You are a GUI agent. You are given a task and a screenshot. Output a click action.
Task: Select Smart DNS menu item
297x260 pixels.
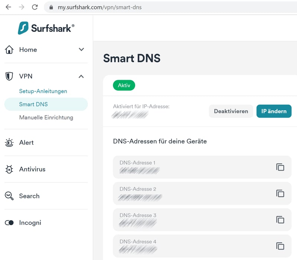click(33, 104)
